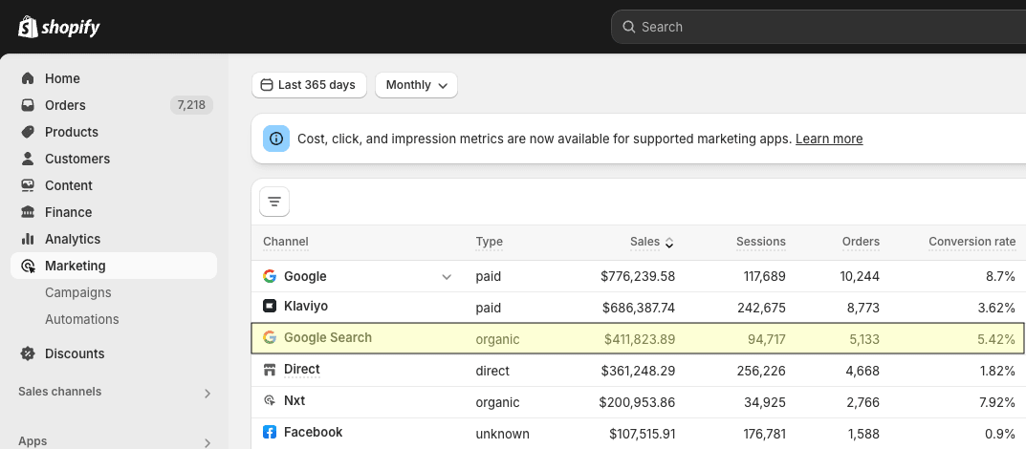Screen dimensions: 1026x449
Task: Sort by Orders column header
Action: tap(861, 242)
